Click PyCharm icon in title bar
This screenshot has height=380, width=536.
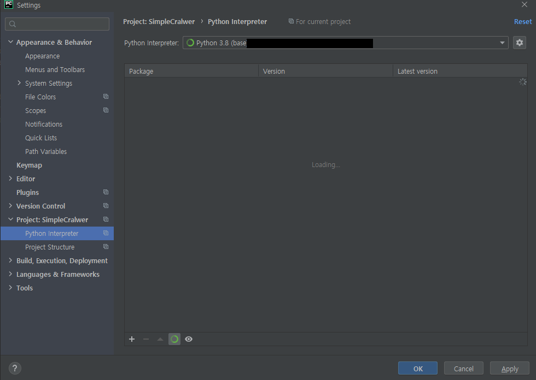tap(9, 4)
